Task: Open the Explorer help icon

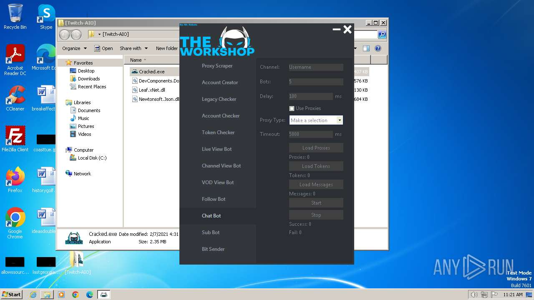Action: (x=378, y=48)
